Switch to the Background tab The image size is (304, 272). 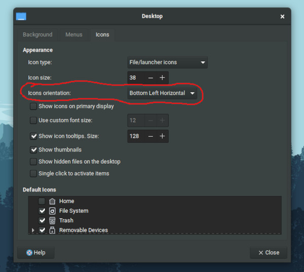[37, 35]
